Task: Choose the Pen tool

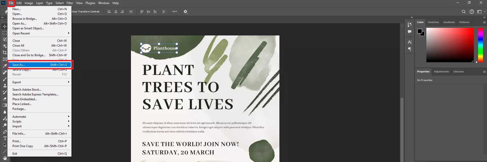Action: [5, 132]
